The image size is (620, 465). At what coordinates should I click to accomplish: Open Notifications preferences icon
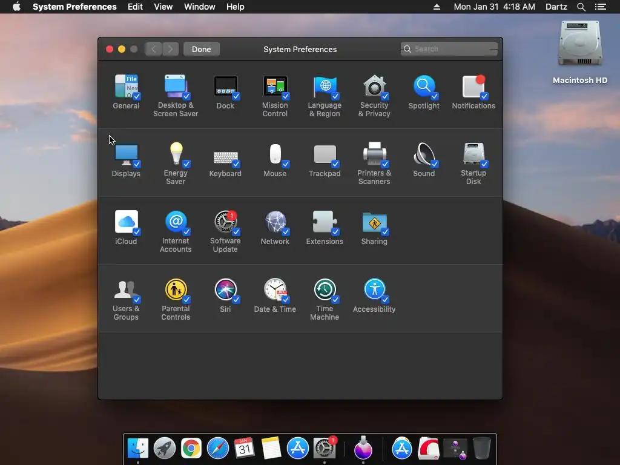(473, 86)
